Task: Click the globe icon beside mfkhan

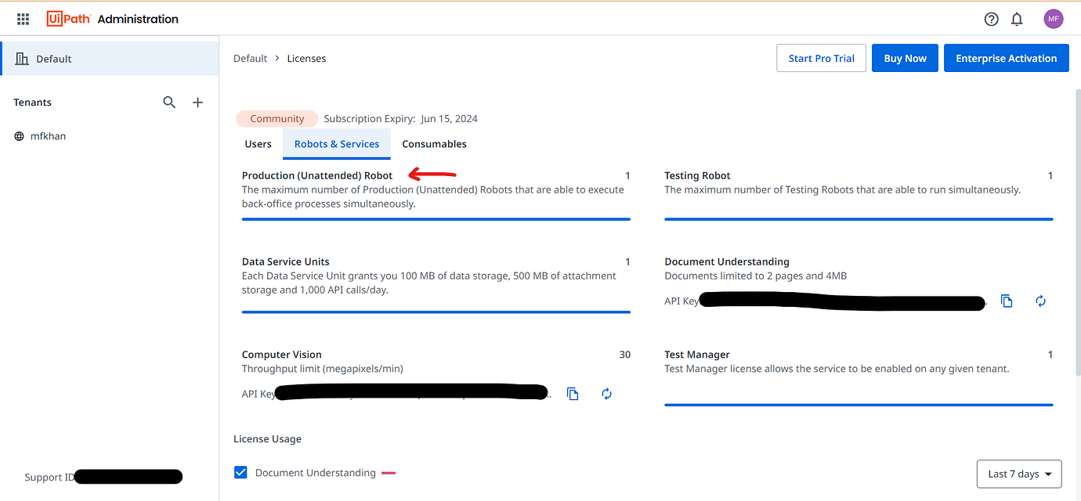Action: click(x=19, y=135)
